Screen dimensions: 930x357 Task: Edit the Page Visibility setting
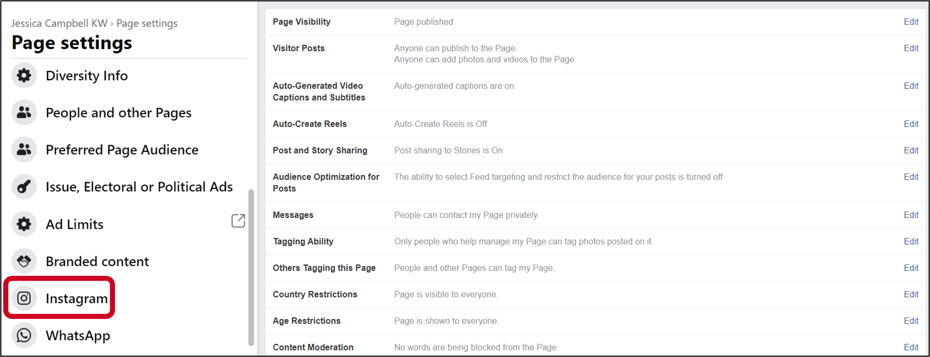(911, 22)
